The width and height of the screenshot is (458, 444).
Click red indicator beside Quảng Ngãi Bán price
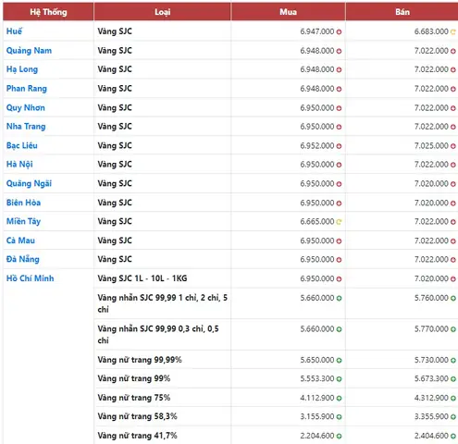[x=453, y=184]
